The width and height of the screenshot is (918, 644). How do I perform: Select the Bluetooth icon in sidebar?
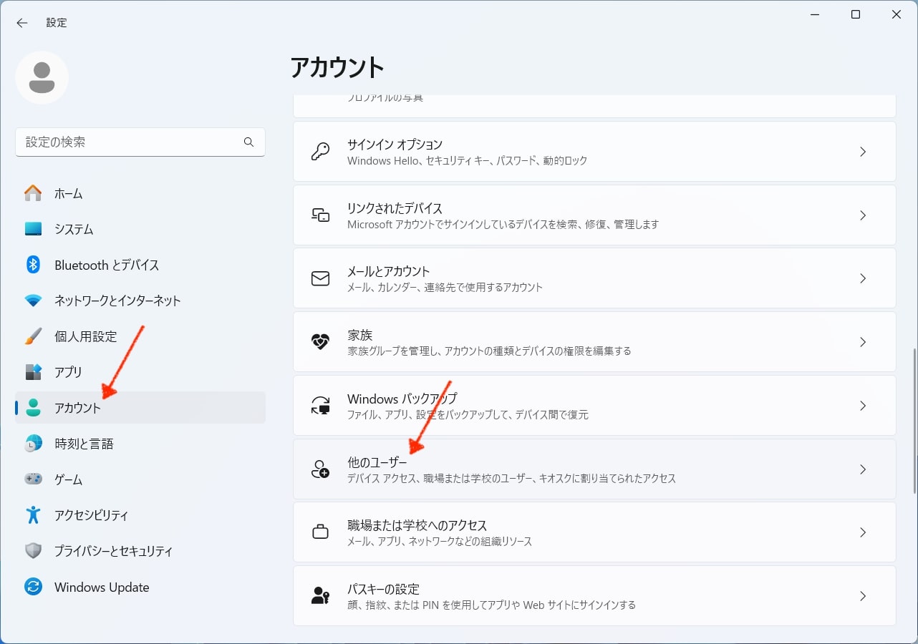pos(33,265)
